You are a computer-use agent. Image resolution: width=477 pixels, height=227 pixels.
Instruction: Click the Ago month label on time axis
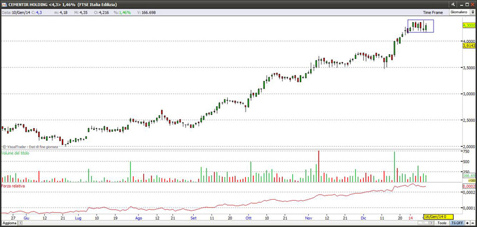138,218
